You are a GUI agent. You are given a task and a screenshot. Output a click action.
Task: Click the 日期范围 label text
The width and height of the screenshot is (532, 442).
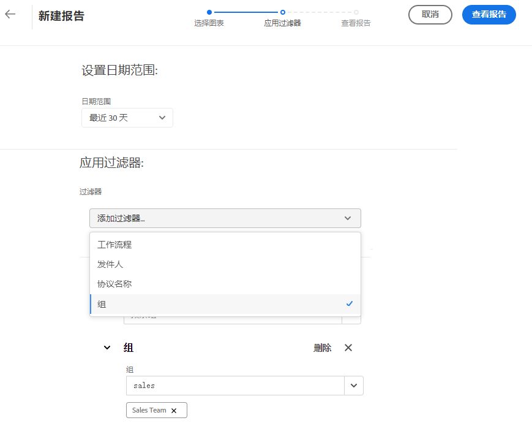point(96,101)
